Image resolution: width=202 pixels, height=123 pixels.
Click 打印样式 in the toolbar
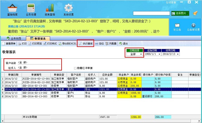(x=50, y=44)
